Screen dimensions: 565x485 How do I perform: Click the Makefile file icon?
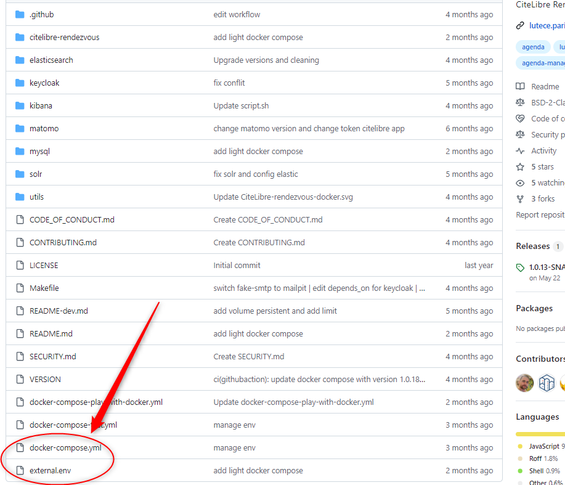19,288
